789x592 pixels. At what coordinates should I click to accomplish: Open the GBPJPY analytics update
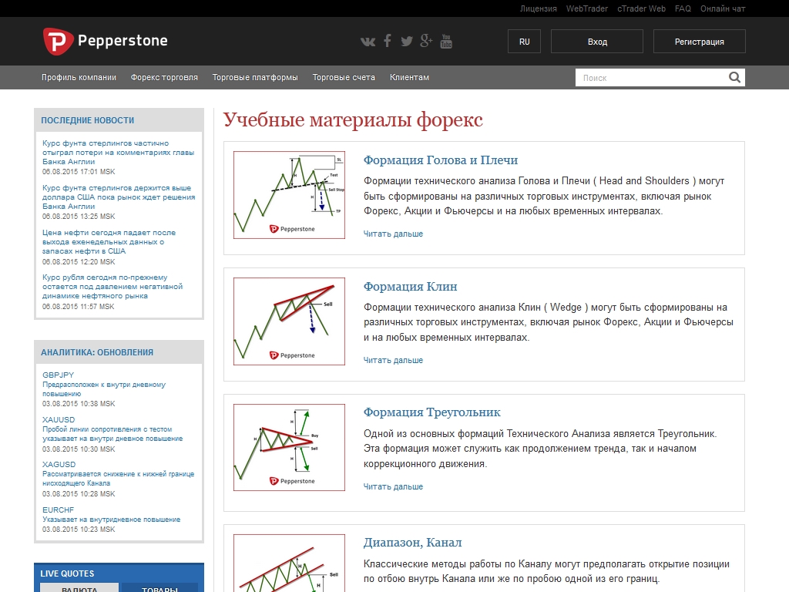59,375
